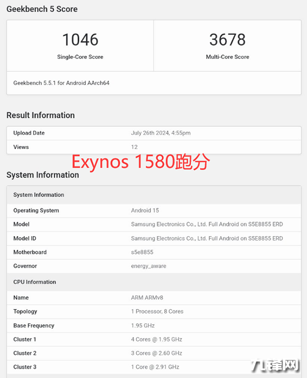
Task: Click the Model row Samsung Electronics value
Action: 207,224
